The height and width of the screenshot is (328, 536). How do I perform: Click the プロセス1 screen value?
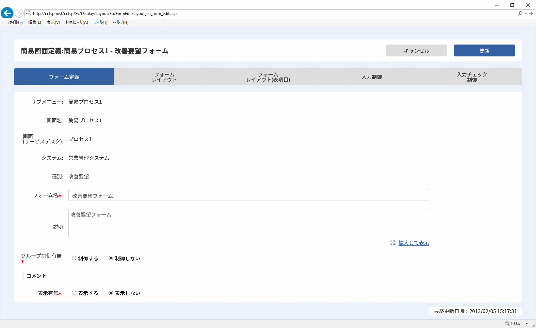click(x=80, y=139)
